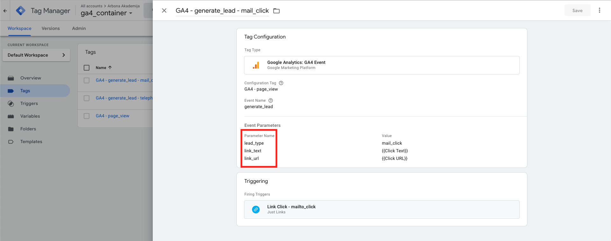Viewport: 611px width, 241px height.
Task: Open the Configuration Tag help icon
Action: coord(281,83)
